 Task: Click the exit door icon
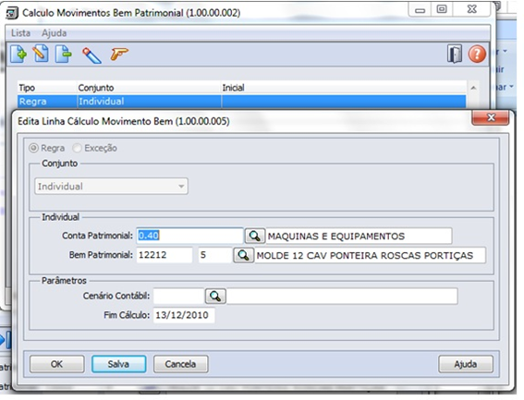pyautogui.click(x=455, y=54)
